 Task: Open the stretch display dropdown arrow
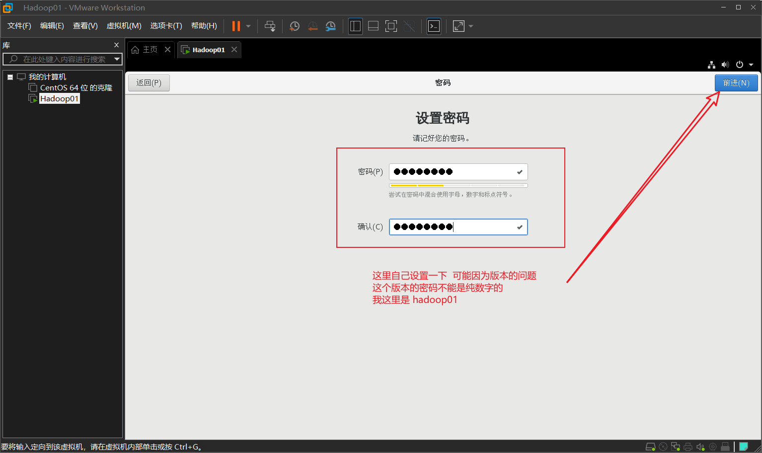point(471,26)
